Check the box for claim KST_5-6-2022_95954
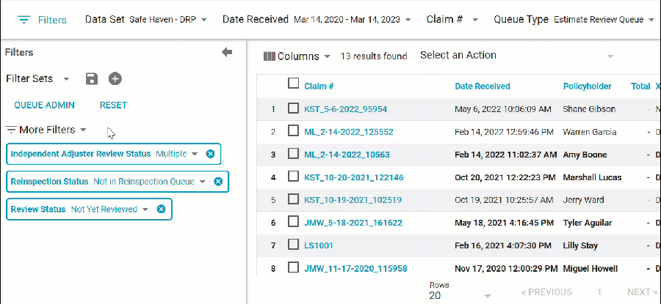Screen dimensions: 661x304 294,109
